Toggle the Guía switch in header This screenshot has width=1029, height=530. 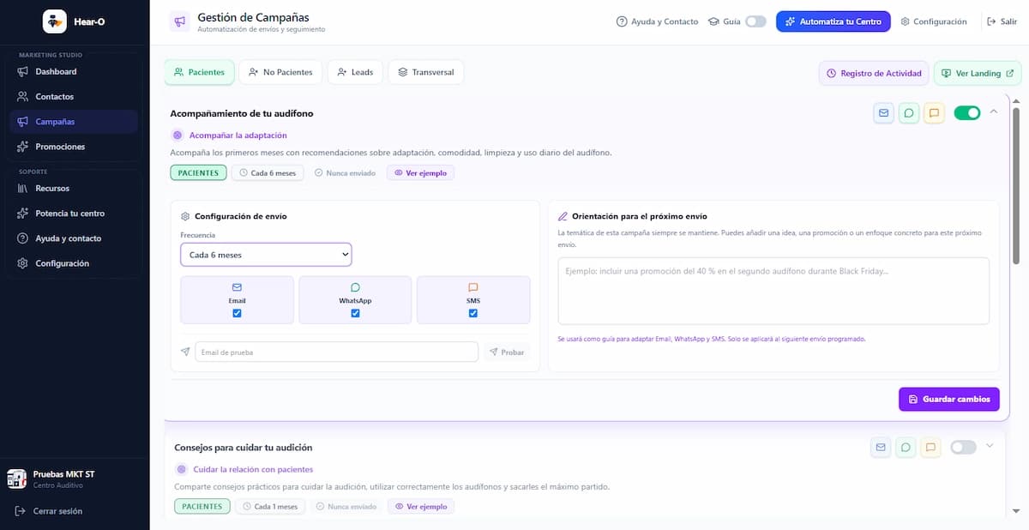pyautogui.click(x=755, y=21)
